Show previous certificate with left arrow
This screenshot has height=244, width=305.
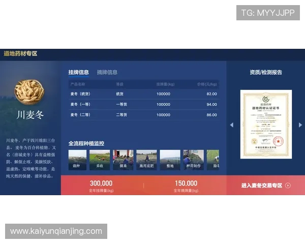(231, 125)
